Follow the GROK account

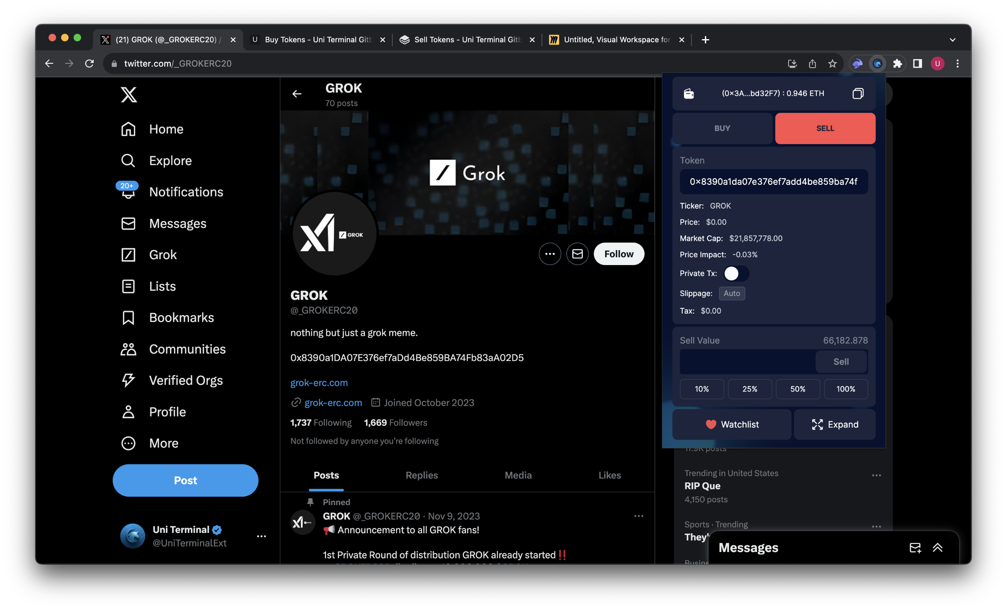pyautogui.click(x=618, y=254)
